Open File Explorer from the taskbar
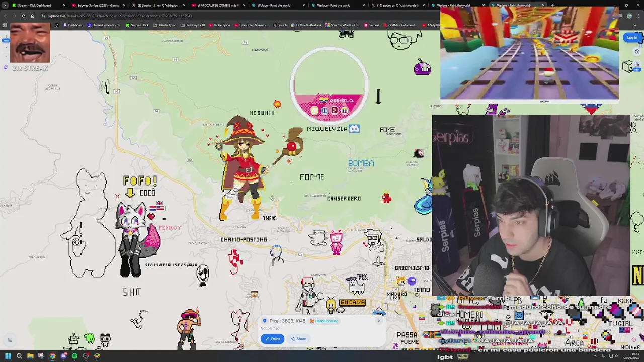644x362 pixels. tap(30, 356)
